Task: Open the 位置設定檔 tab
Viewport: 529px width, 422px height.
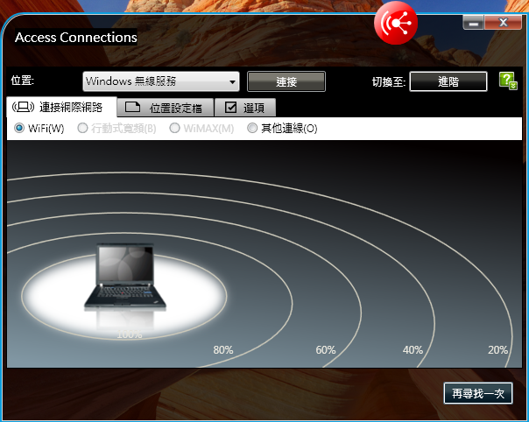Action: 166,108
